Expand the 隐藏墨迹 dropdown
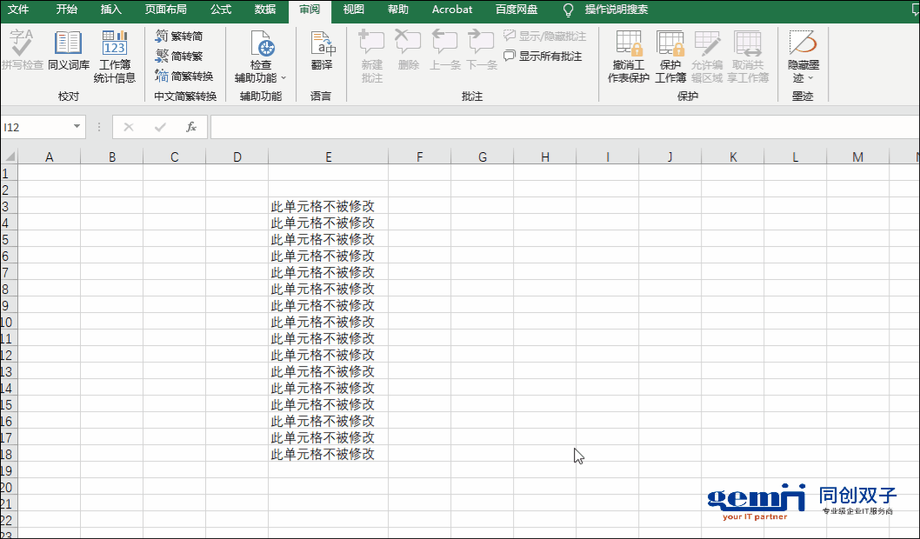 coord(803,78)
